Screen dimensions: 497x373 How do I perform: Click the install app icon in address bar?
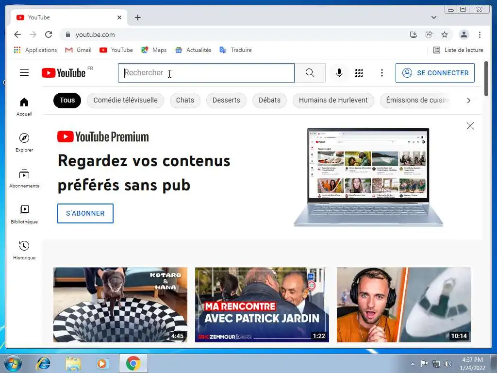coord(414,34)
